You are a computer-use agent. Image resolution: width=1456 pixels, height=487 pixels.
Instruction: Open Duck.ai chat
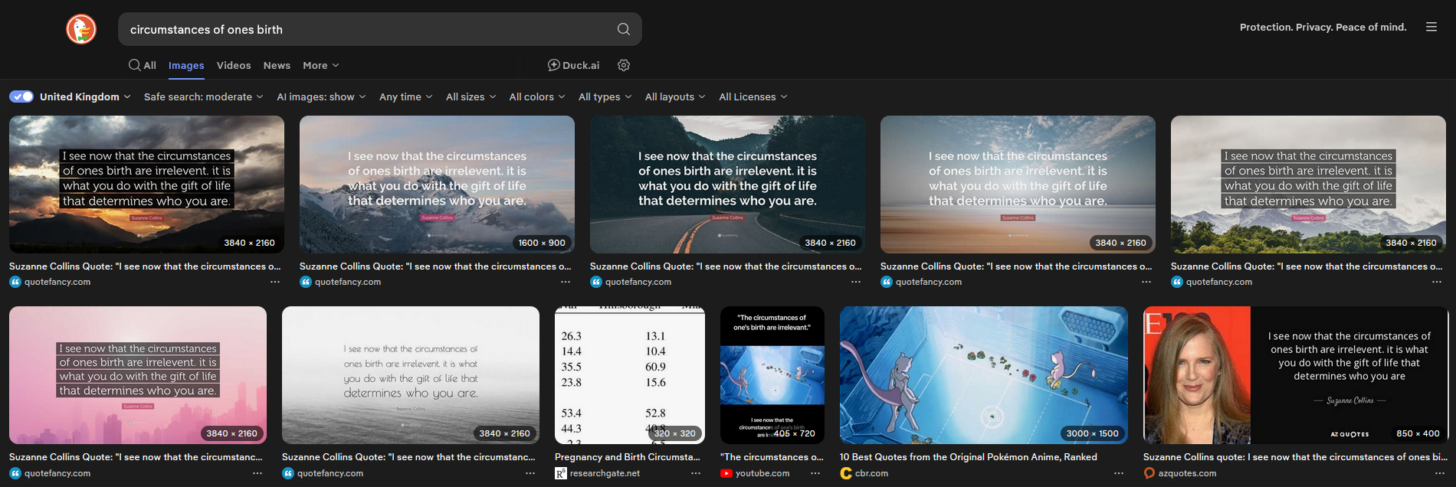coord(573,65)
